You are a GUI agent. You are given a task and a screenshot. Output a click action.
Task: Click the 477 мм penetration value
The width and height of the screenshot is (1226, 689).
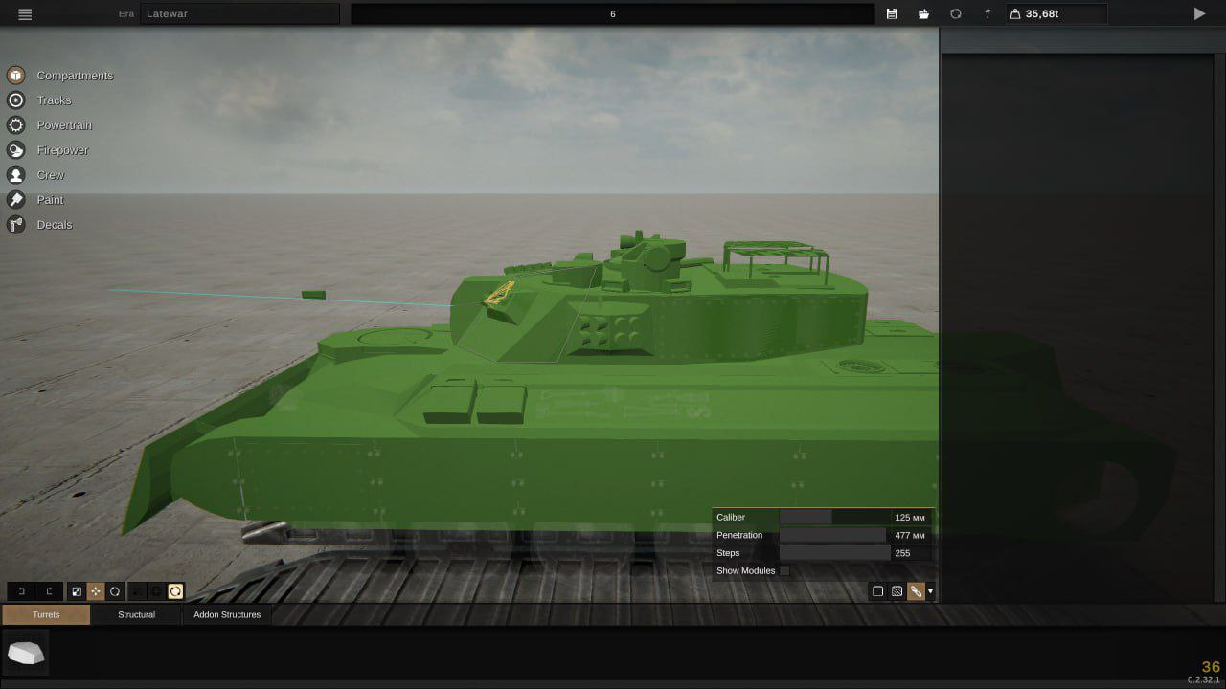click(x=910, y=535)
